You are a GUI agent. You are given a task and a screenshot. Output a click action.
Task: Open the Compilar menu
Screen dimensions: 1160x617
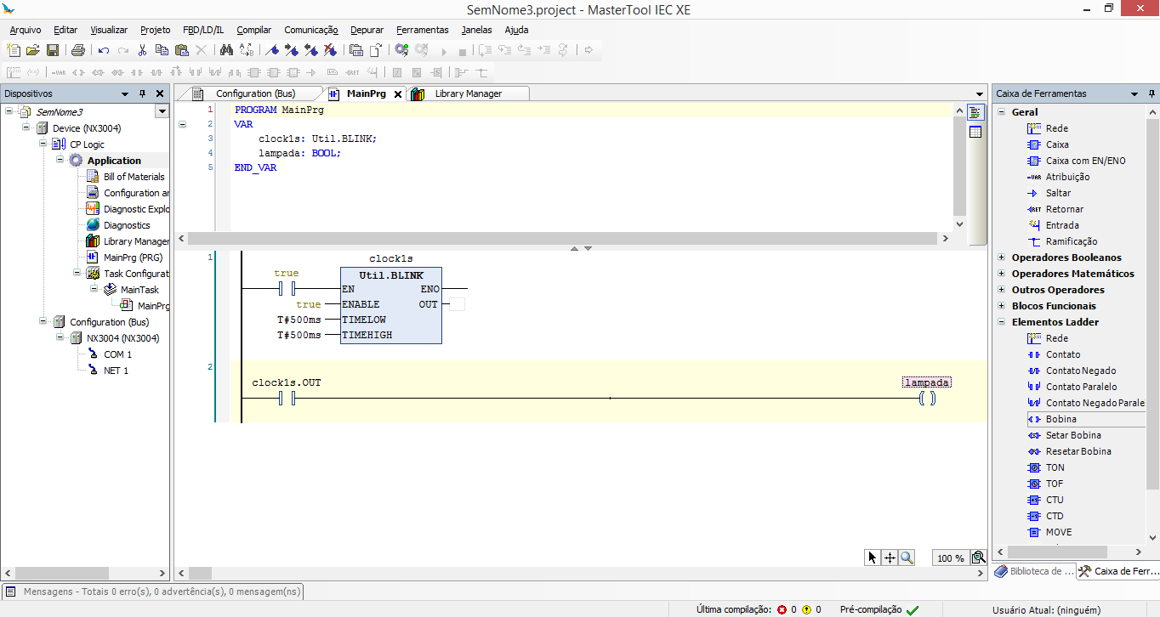pyautogui.click(x=253, y=30)
